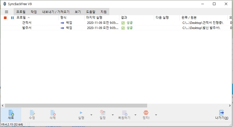233x127 pixels.
Task: Click the blue pause column icon
Action: click(x=12, y=18)
